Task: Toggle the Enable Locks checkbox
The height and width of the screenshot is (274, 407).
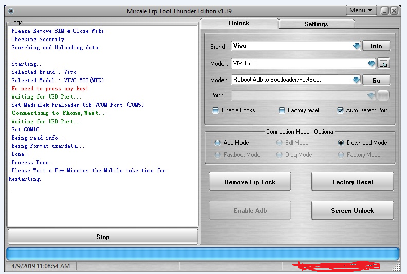Action: [x=215, y=110]
